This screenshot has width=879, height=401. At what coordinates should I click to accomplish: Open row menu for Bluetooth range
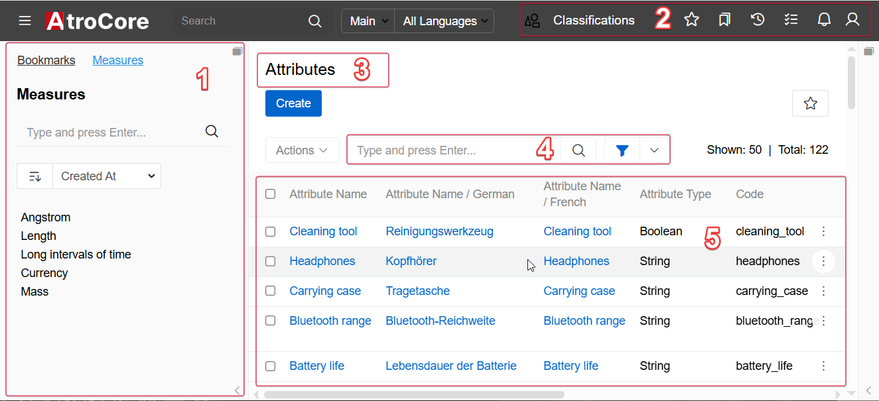pyautogui.click(x=823, y=321)
